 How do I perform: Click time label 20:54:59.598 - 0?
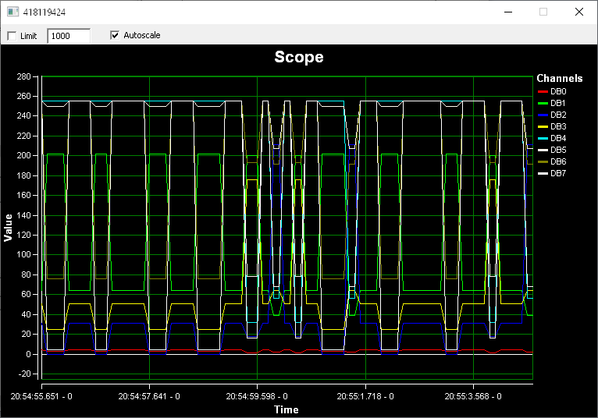[x=257, y=397]
